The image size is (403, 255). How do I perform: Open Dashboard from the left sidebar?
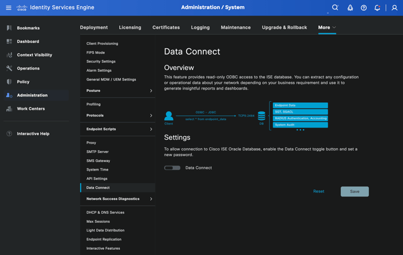[x=28, y=41]
